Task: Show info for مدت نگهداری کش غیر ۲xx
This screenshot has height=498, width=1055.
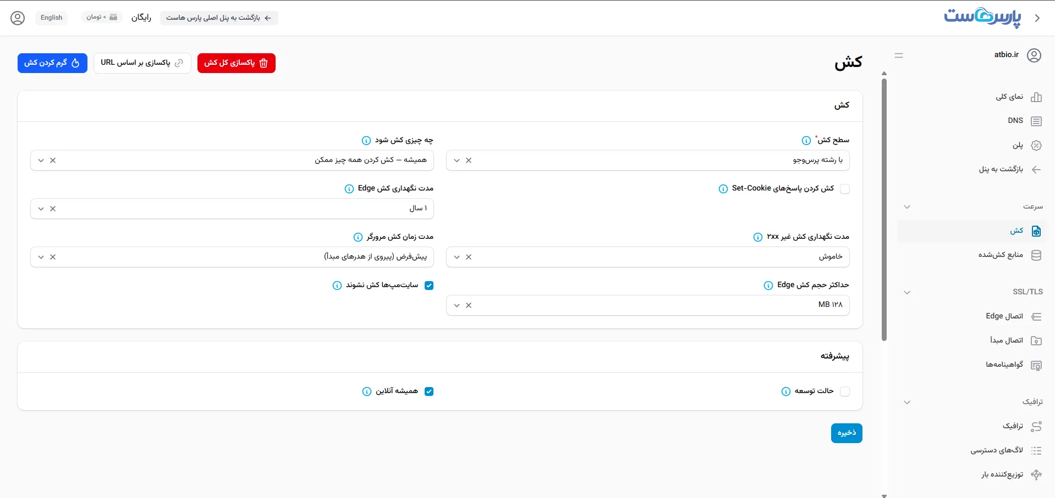Action: [x=758, y=237]
